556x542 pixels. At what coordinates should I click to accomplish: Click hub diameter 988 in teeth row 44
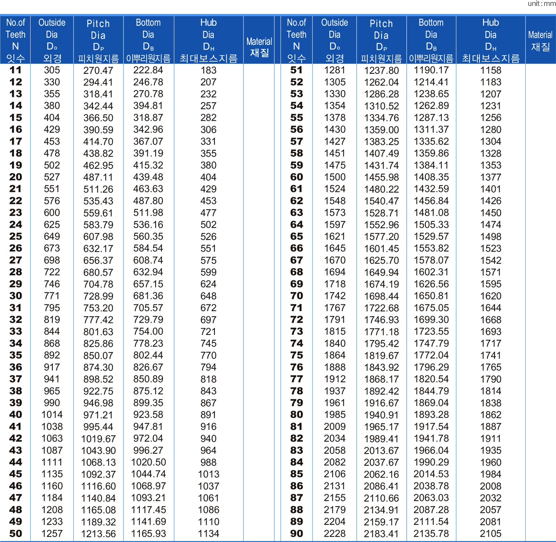click(208, 463)
